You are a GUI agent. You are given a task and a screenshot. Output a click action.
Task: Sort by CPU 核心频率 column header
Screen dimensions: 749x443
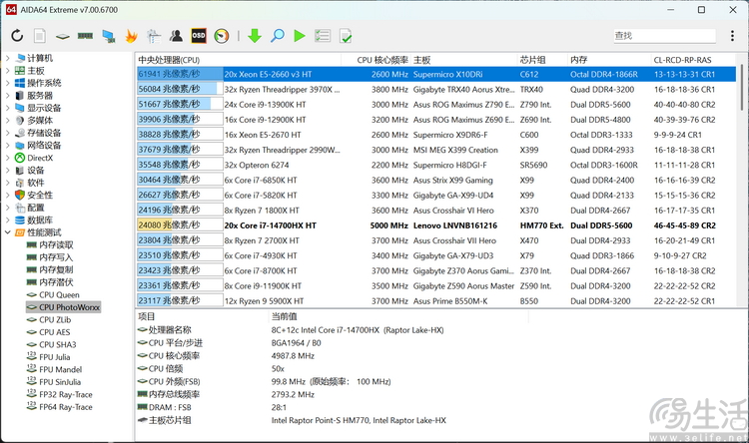(x=382, y=60)
